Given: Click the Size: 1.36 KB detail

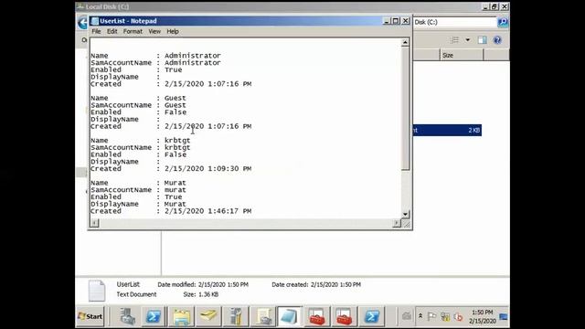Looking at the screenshot, I should tap(201, 294).
